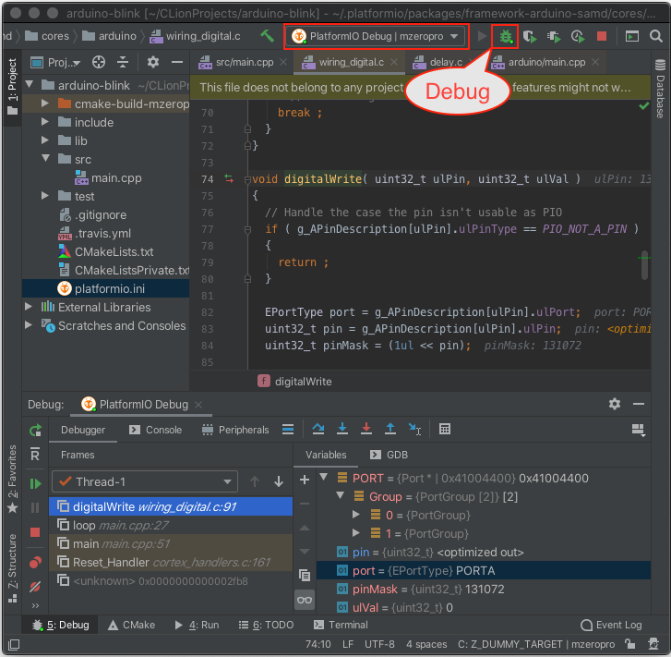Viewport: 671px width, 657px height.
Task: Collapse the src folder
Action: point(45,158)
